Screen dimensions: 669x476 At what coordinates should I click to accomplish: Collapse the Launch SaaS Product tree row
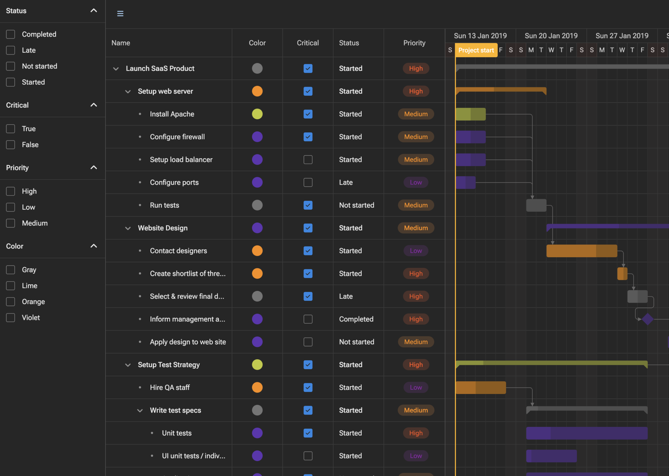tap(116, 69)
